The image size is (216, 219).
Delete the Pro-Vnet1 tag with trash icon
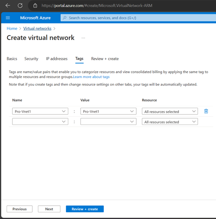point(206,111)
